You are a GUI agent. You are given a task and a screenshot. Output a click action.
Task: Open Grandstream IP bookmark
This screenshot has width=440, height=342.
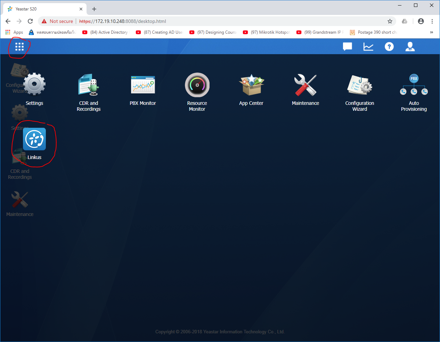[319, 32]
